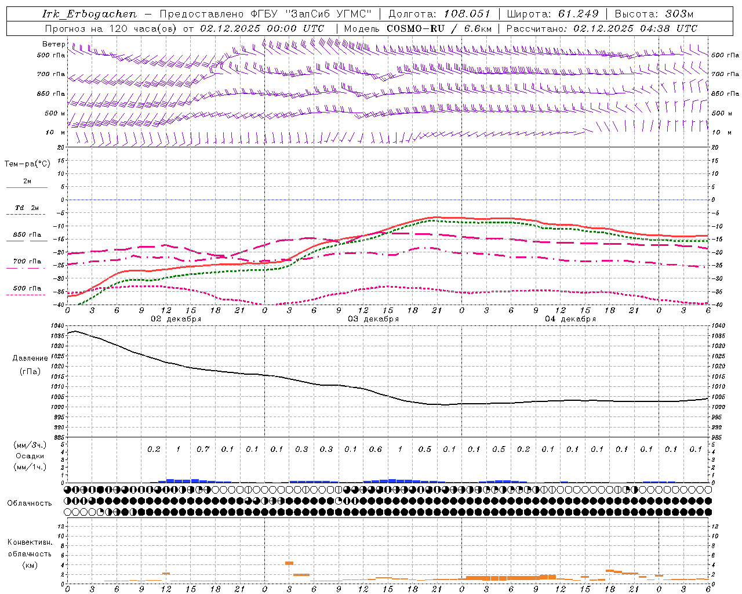
Task: Click 'Предоставлено ФГБУ "ЗапСиб УГМС"' provider text
Action: 265,14
